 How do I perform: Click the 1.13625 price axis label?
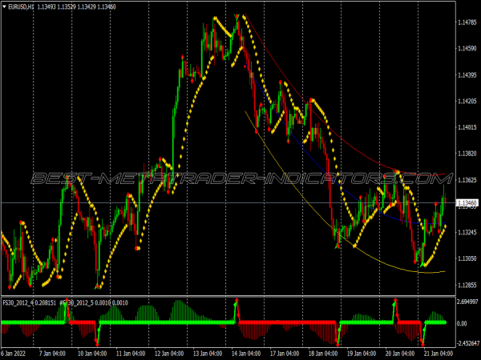[467, 180]
